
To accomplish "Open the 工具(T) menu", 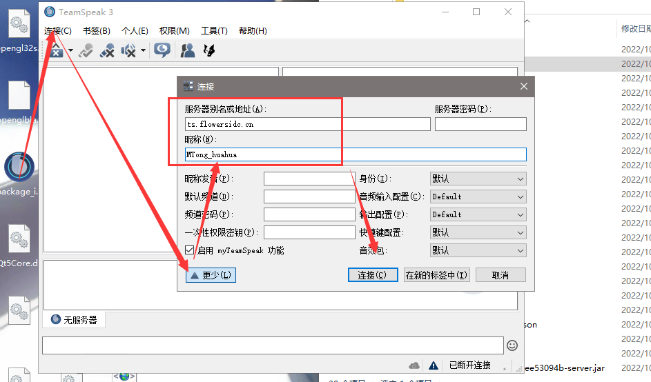I will (214, 31).
